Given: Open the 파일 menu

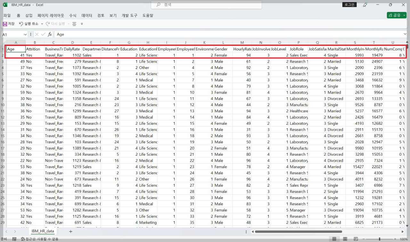Looking at the screenshot, I should (x=7, y=15).
